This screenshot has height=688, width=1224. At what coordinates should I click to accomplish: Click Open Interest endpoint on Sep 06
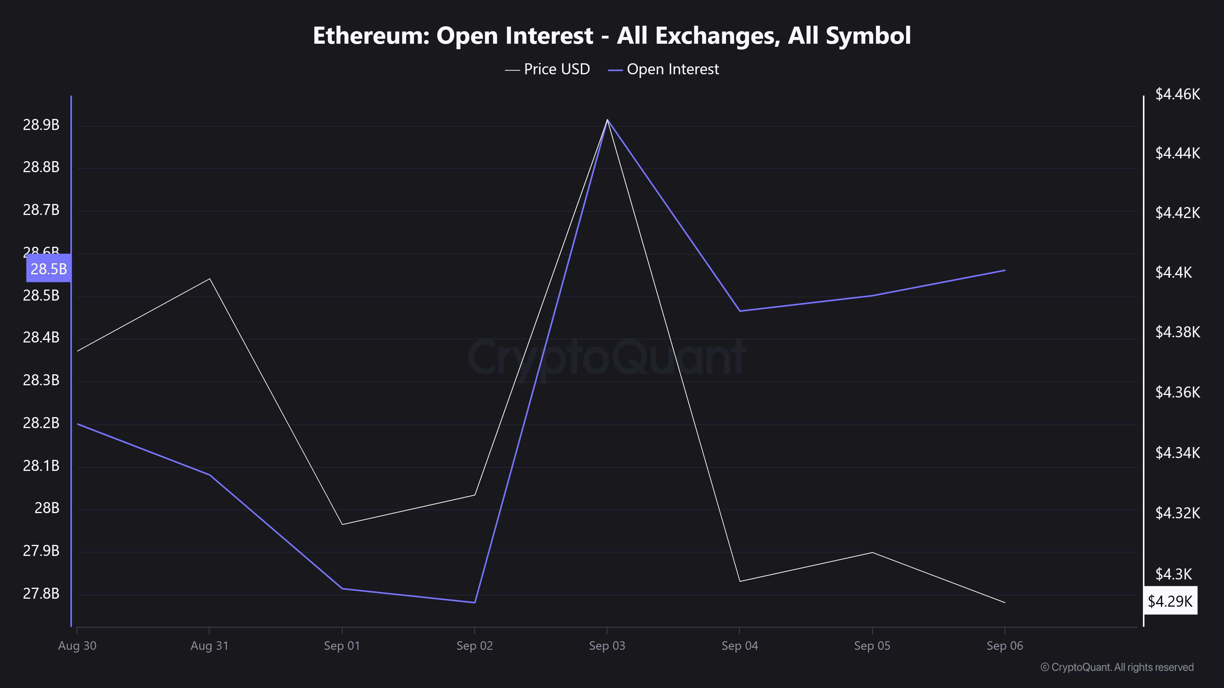pos(1005,270)
